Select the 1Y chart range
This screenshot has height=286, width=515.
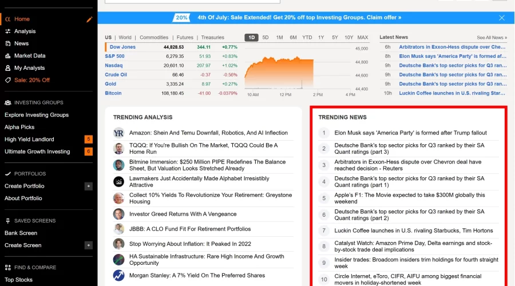(321, 37)
